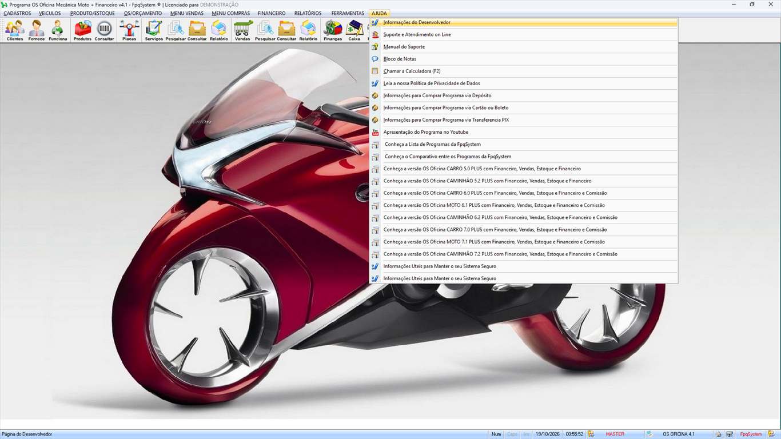The image size is (781, 439).
Task: Open the Relatório icon left of Finanças
Action: pyautogui.click(x=308, y=30)
